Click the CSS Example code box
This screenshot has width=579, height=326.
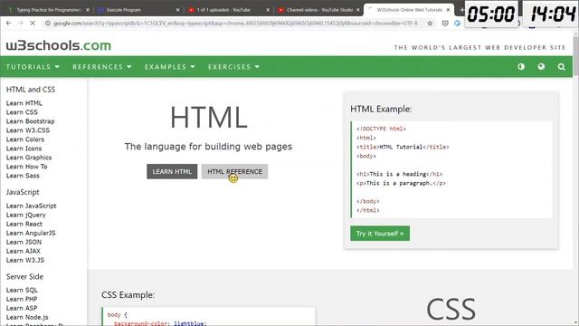coord(209,316)
